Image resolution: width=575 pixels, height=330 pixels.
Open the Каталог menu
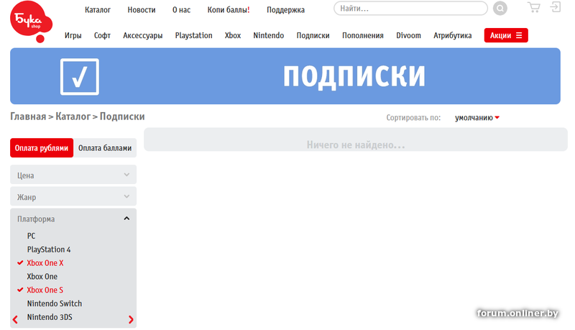(98, 10)
